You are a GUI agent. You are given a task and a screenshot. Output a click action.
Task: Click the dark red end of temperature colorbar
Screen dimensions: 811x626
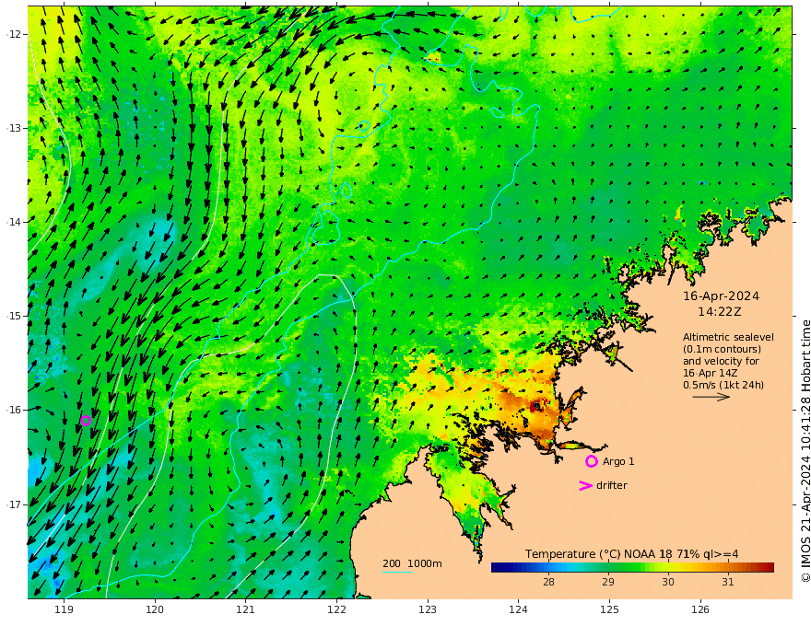pyautogui.click(x=768, y=568)
